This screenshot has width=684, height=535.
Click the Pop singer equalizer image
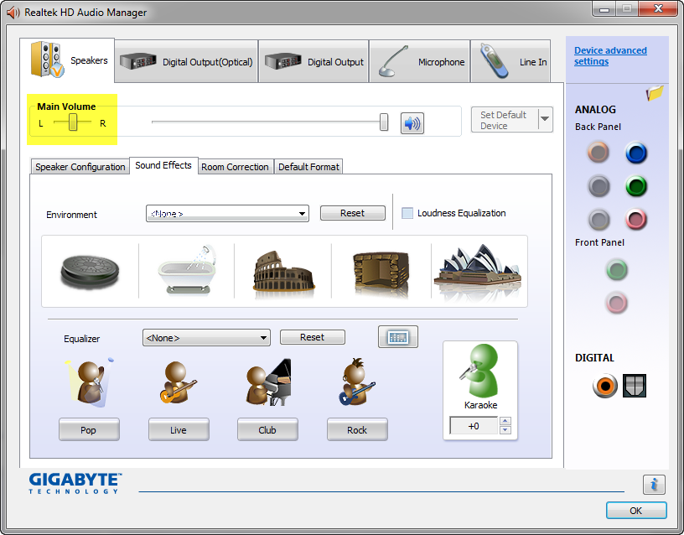pyautogui.click(x=89, y=382)
